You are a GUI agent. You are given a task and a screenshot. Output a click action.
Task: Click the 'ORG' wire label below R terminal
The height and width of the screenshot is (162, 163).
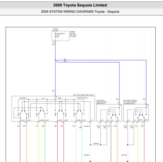coord(115,126)
